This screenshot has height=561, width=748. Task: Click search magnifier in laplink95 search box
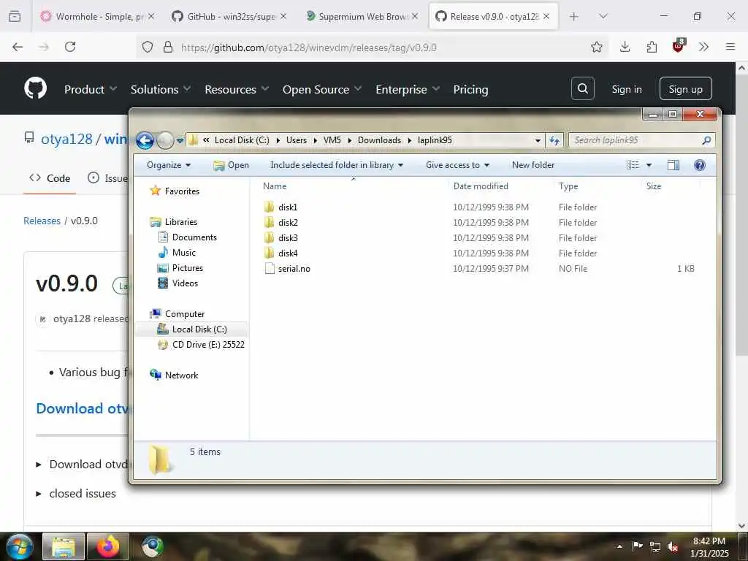point(706,140)
